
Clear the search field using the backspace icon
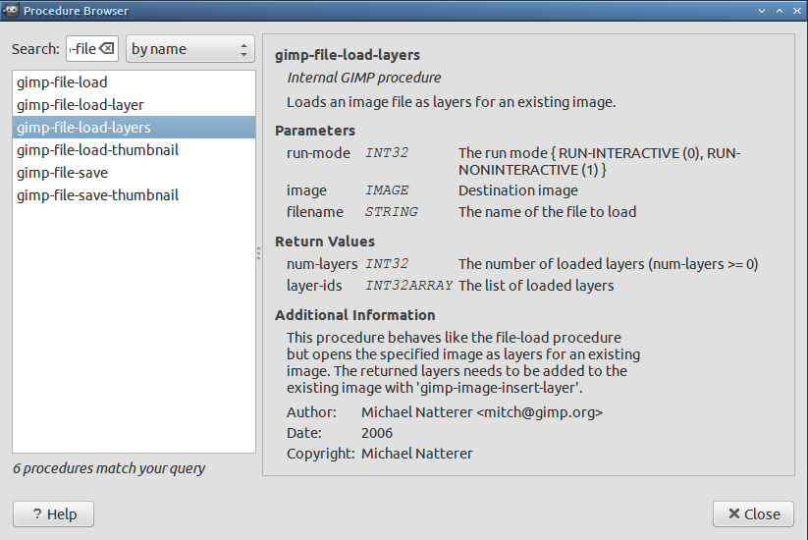pos(107,48)
